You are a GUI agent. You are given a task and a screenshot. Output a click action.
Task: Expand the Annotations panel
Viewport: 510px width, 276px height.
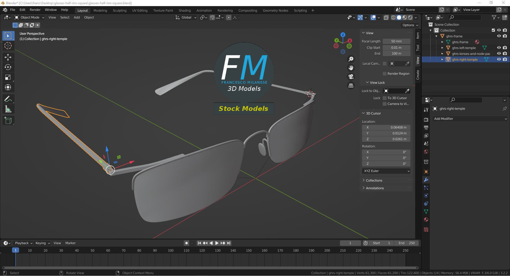click(x=375, y=188)
